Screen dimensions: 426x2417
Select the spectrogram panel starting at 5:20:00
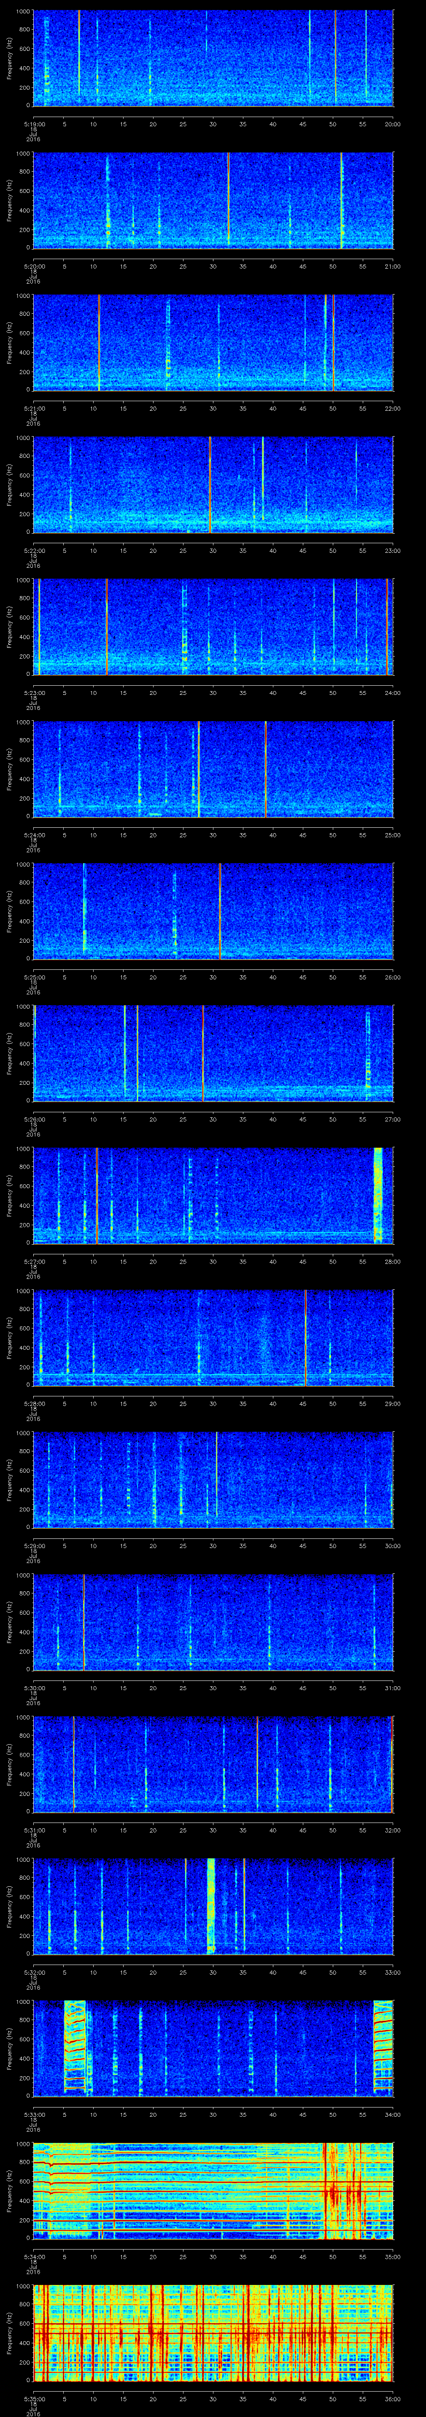pos(213,200)
